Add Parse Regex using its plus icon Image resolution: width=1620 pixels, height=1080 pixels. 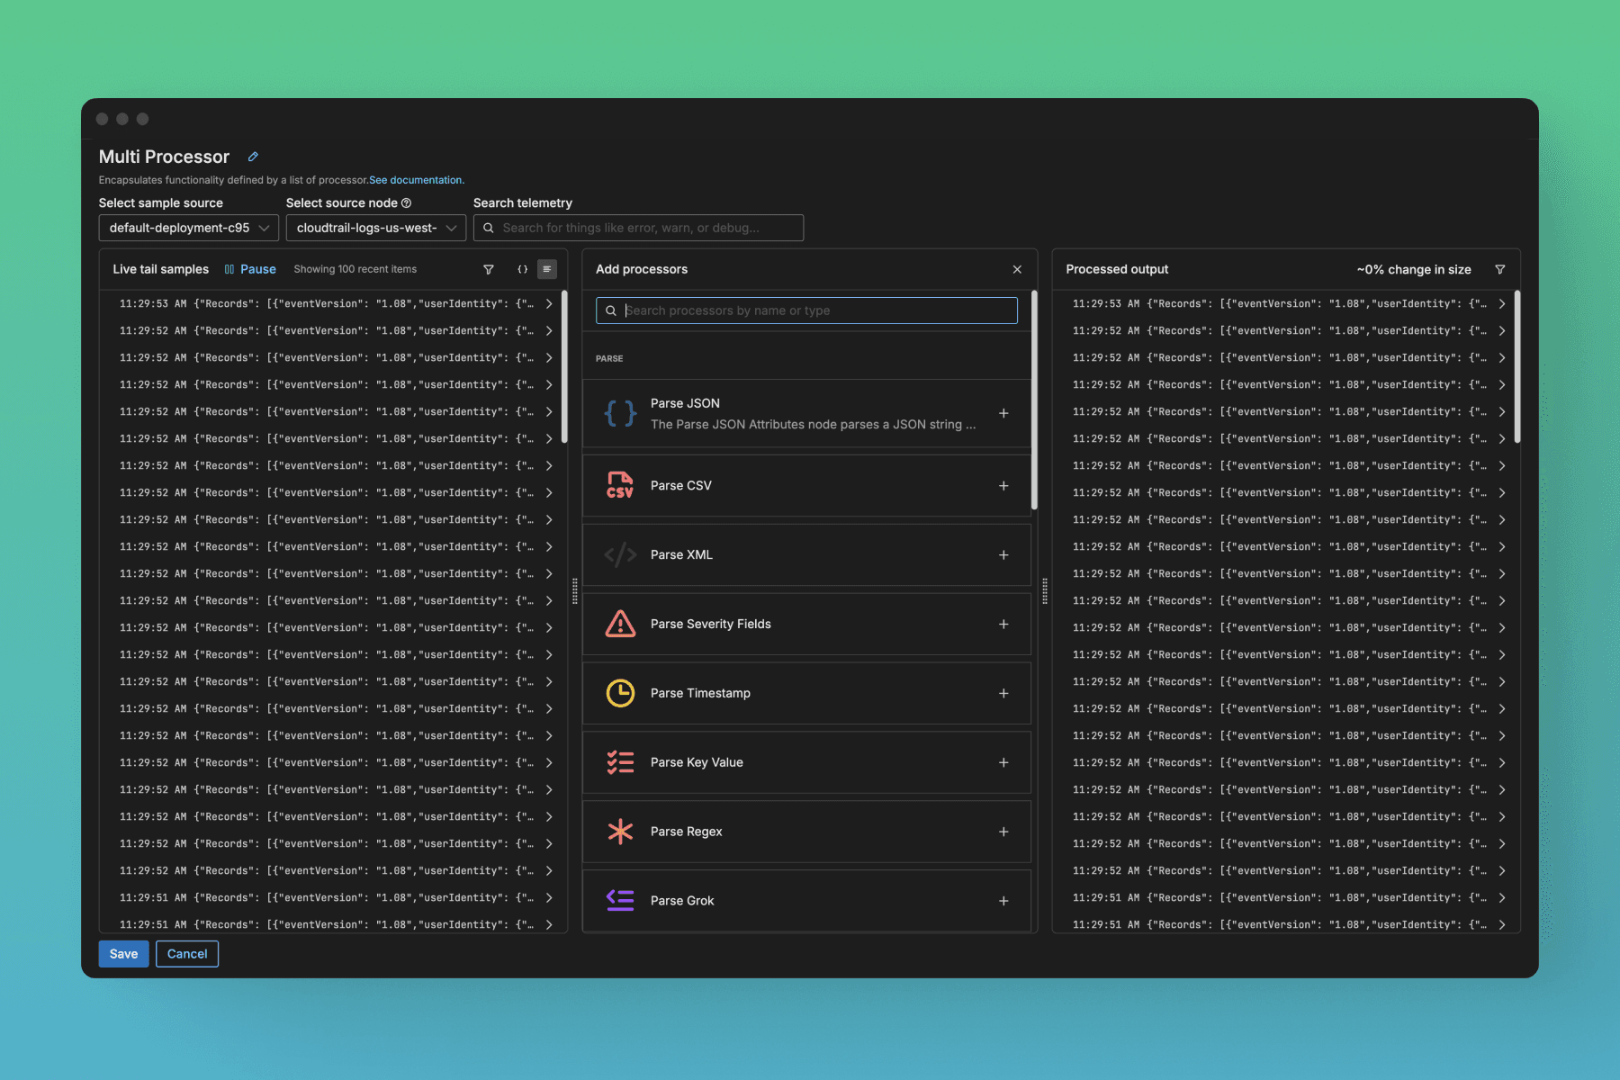coord(1003,832)
